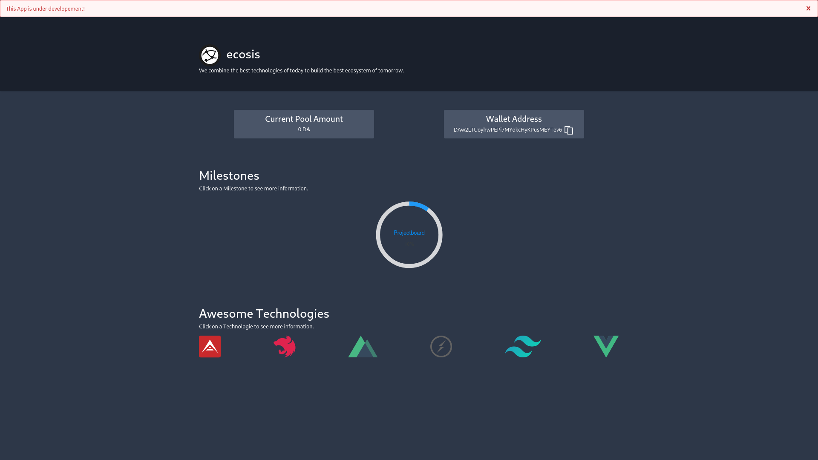The width and height of the screenshot is (818, 460).
Task: Open the Projectboard milestone link
Action: tap(409, 233)
